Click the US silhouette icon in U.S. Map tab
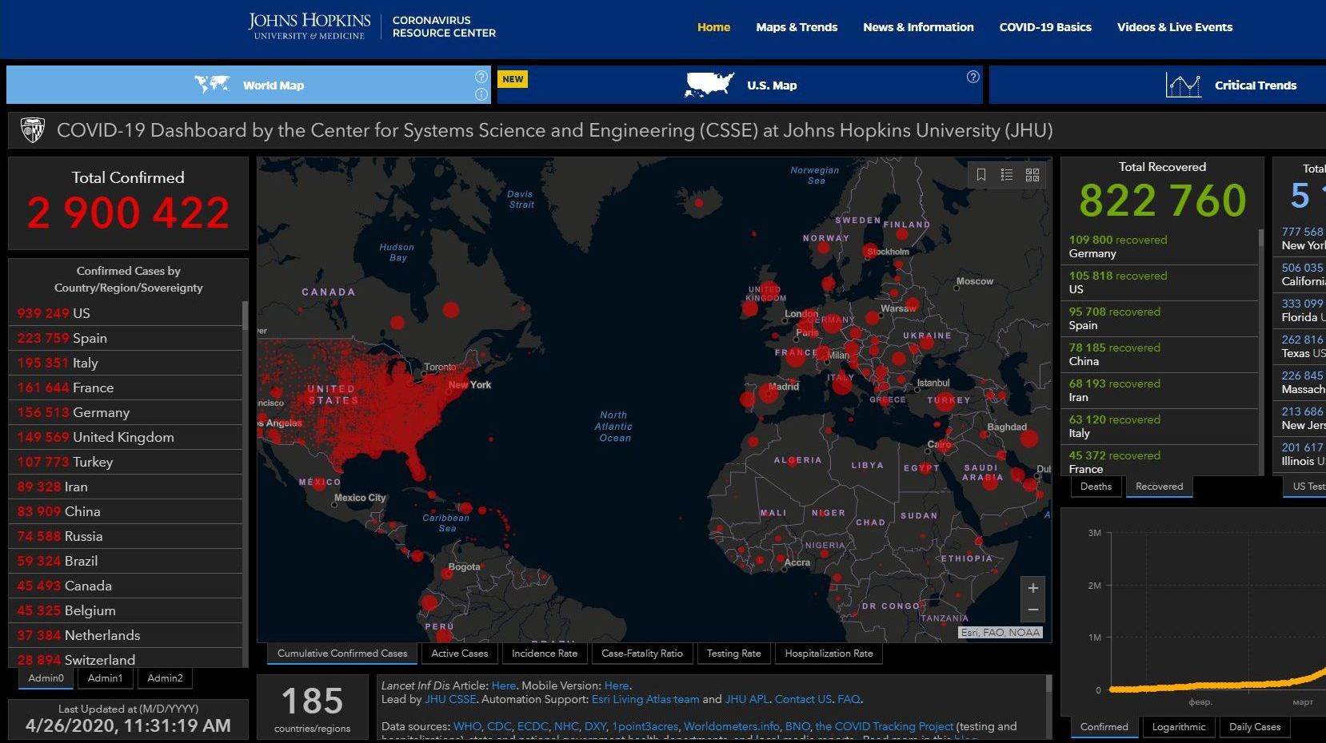This screenshot has height=743, width=1326. coord(709,84)
